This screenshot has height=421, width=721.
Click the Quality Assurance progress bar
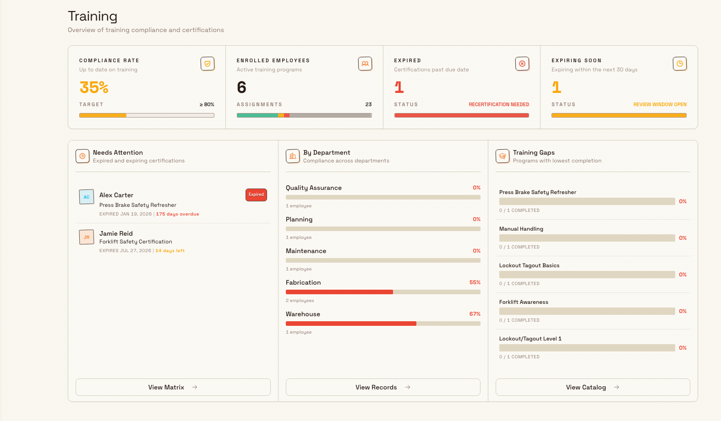(383, 197)
